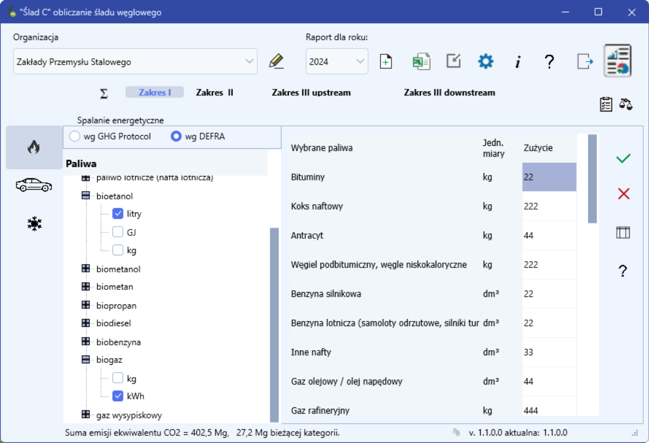Switch to the Zakres II tab
The width and height of the screenshot is (649, 443).
coord(214,92)
